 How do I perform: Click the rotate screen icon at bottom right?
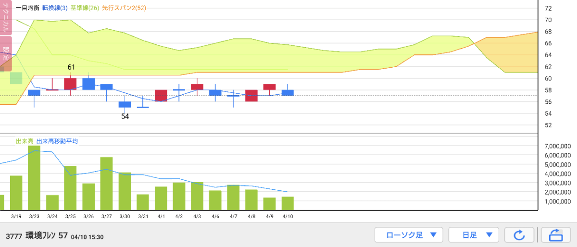click(x=555, y=235)
